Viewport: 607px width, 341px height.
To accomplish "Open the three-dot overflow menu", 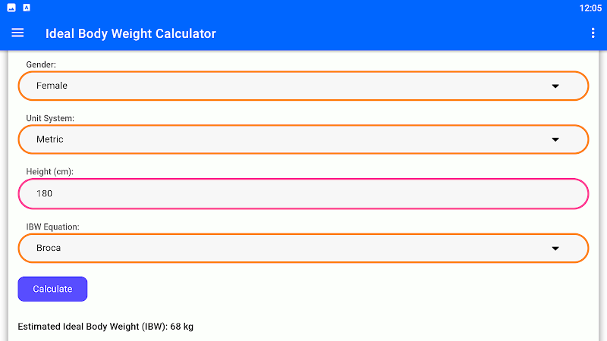I will point(593,33).
